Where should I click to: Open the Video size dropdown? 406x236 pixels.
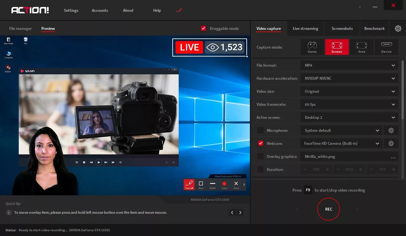click(x=349, y=91)
